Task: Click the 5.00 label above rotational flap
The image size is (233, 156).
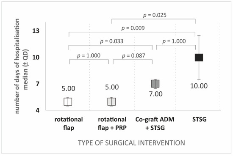Action: (x=68, y=88)
